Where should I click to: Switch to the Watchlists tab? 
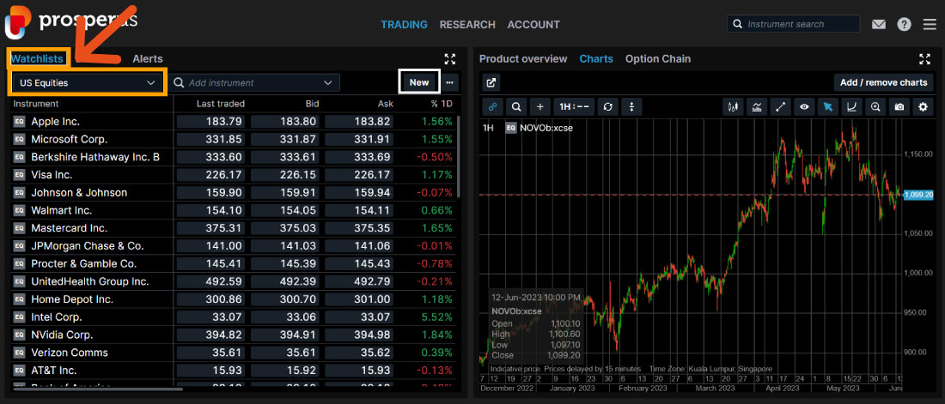pyautogui.click(x=37, y=58)
